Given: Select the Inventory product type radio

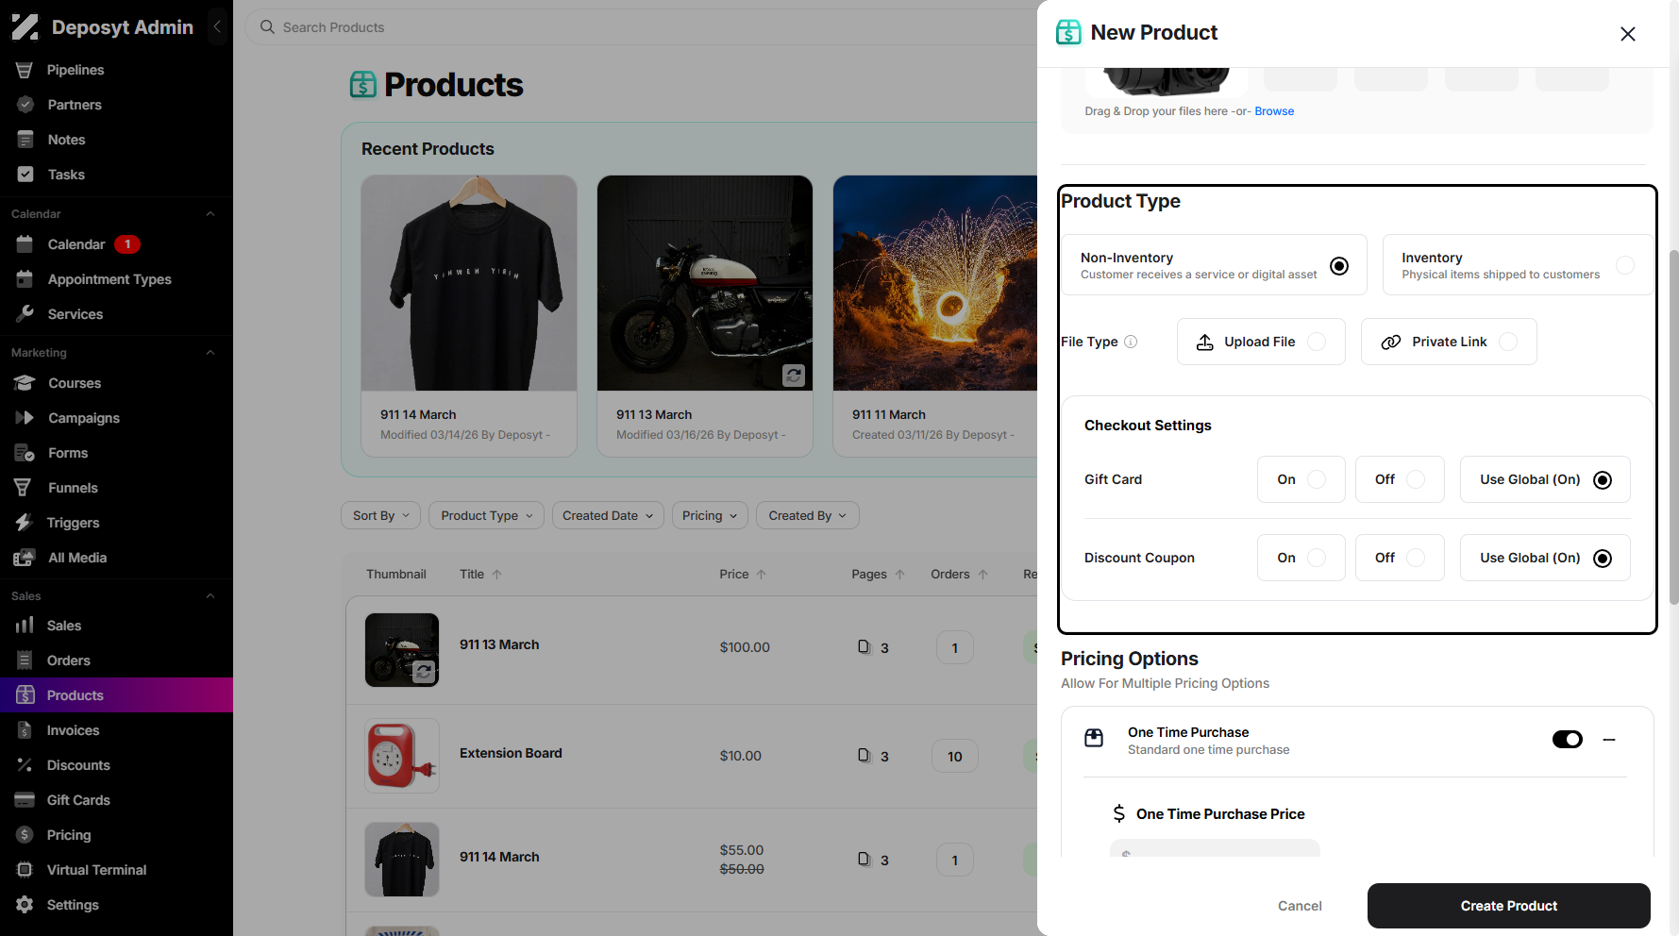Looking at the screenshot, I should [x=1625, y=265].
